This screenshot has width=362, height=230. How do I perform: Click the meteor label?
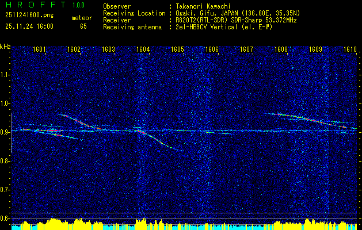82,18
